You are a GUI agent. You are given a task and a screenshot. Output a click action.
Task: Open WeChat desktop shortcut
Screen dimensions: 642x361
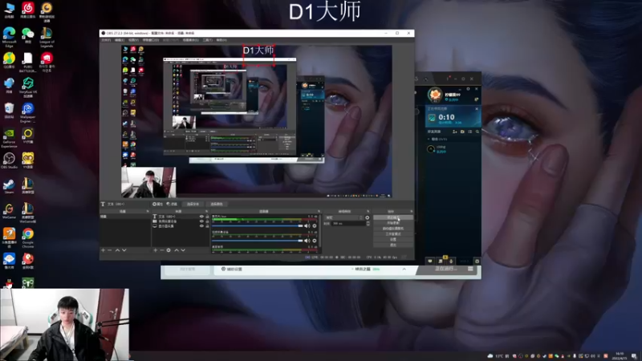pyautogui.click(x=28, y=34)
